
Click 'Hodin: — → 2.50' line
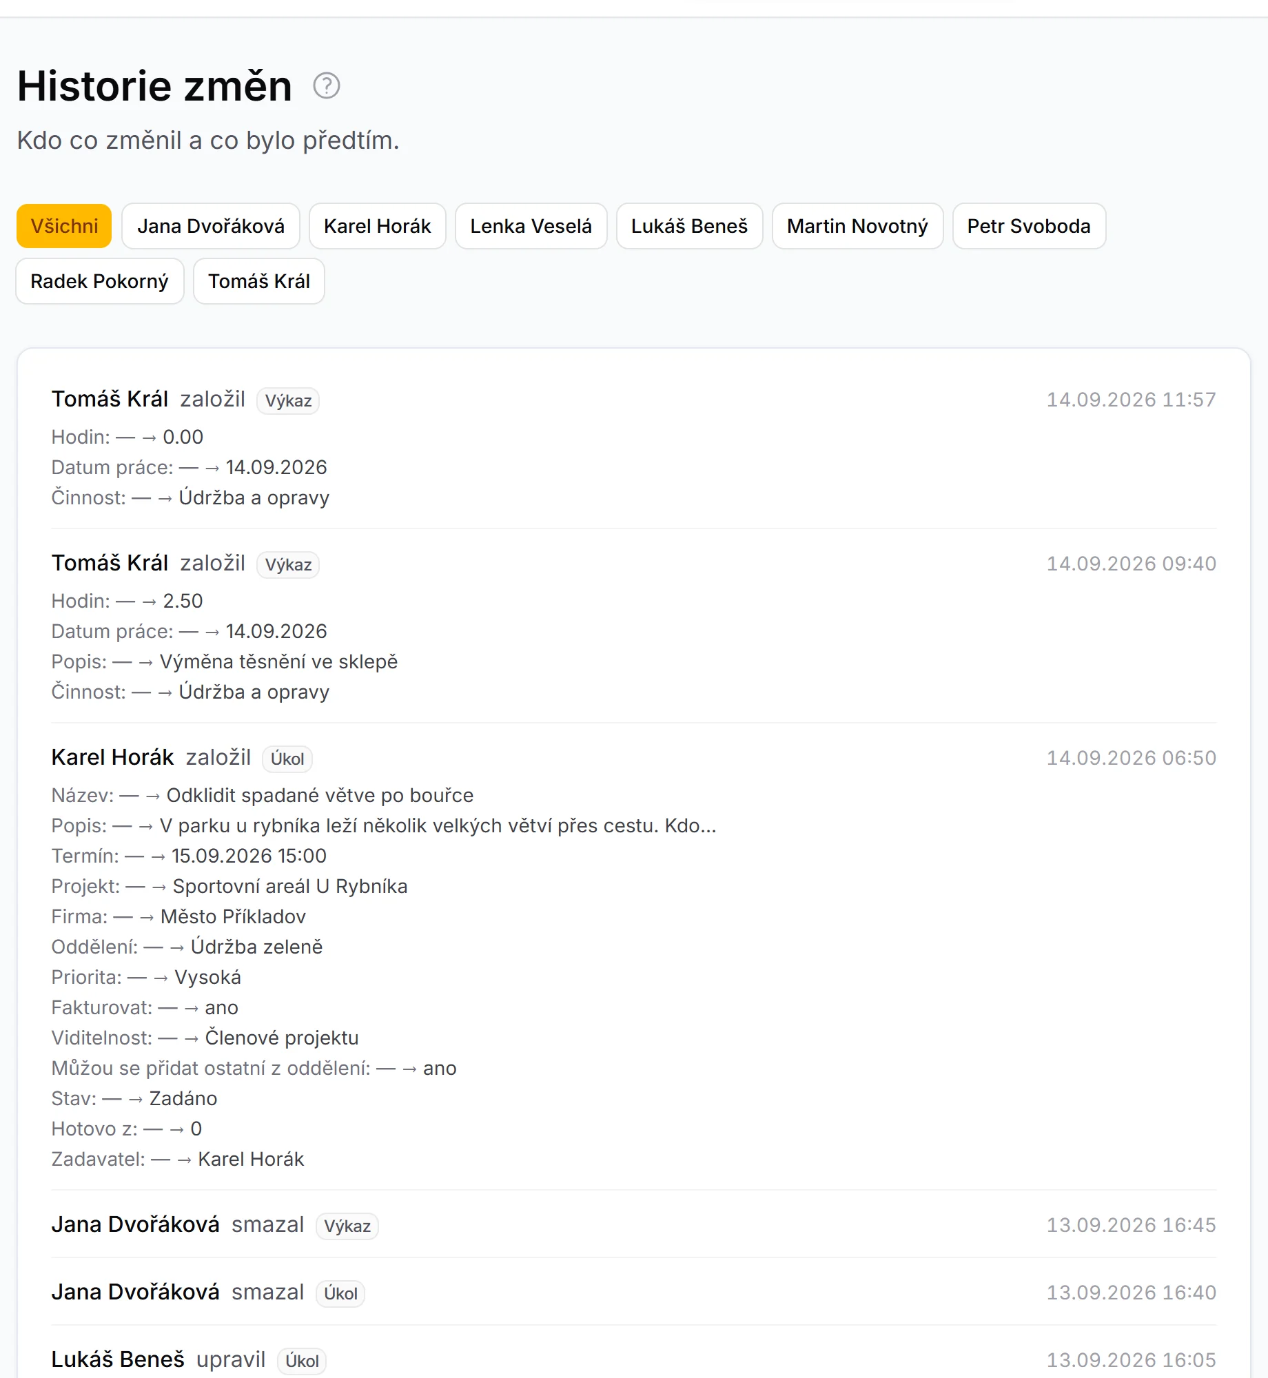coord(127,601)
